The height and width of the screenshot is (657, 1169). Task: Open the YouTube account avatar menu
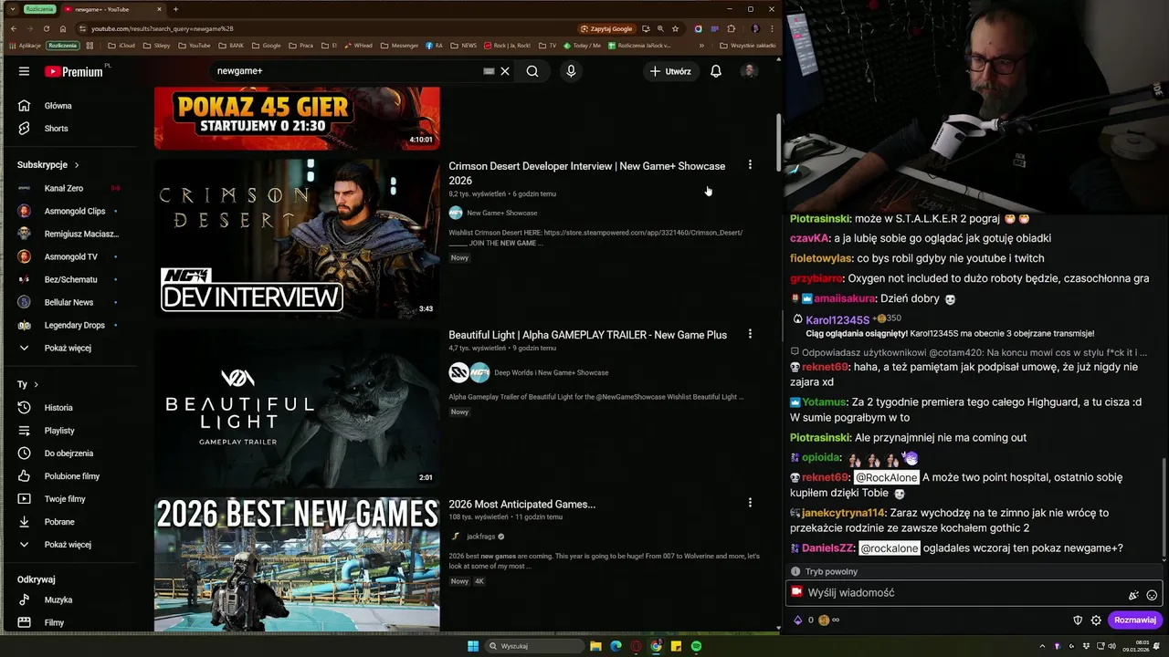(x=749, y=71)
